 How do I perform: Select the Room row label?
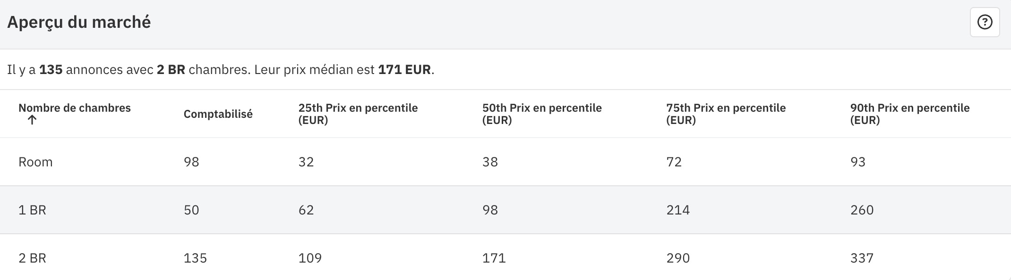point(35,162)
